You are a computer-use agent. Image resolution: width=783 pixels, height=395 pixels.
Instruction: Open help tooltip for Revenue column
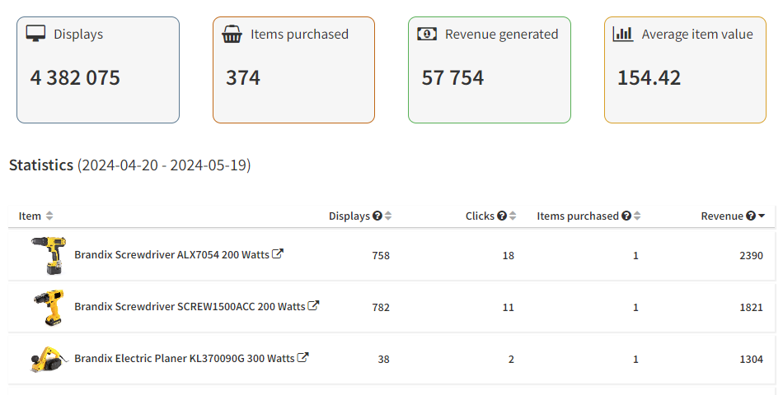click(x=751, y=216)
